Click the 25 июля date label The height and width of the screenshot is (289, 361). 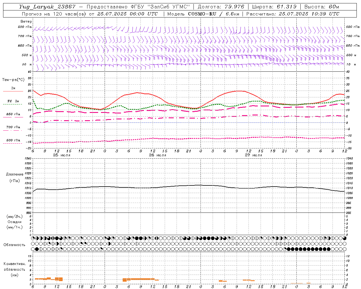click(62, 155)
